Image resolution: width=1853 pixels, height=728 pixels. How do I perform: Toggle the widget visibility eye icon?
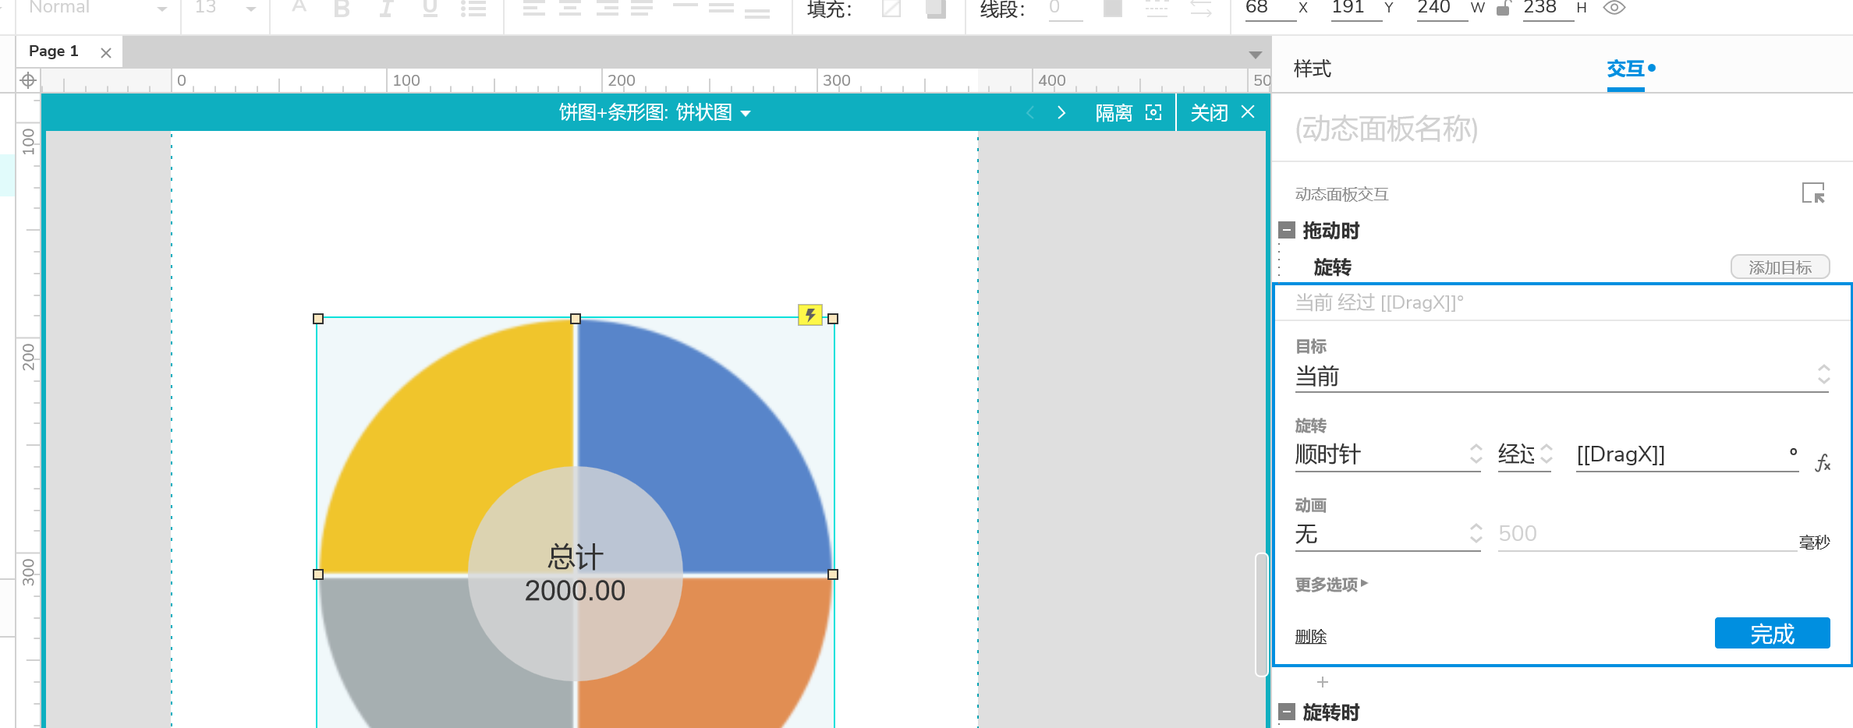point(1614,8)
